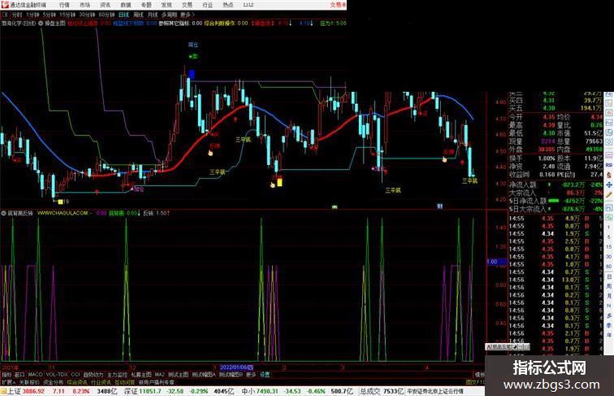Select the 60分钟 chart period
Viewport: 614px width, 396px height.
pos(106,15)
